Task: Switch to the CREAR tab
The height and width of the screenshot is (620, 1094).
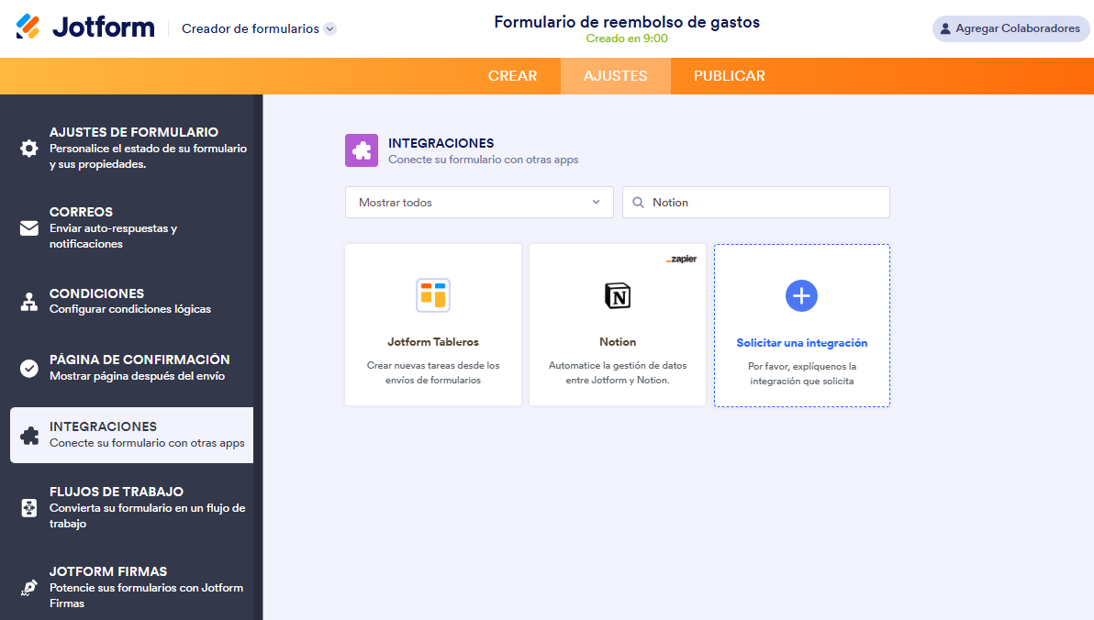Action: pyautogui.click(x=512, y=76)
